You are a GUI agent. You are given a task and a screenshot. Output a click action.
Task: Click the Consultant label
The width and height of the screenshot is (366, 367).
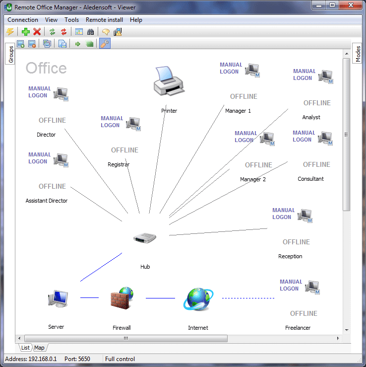pyautogui.click(x=310, y=179)
